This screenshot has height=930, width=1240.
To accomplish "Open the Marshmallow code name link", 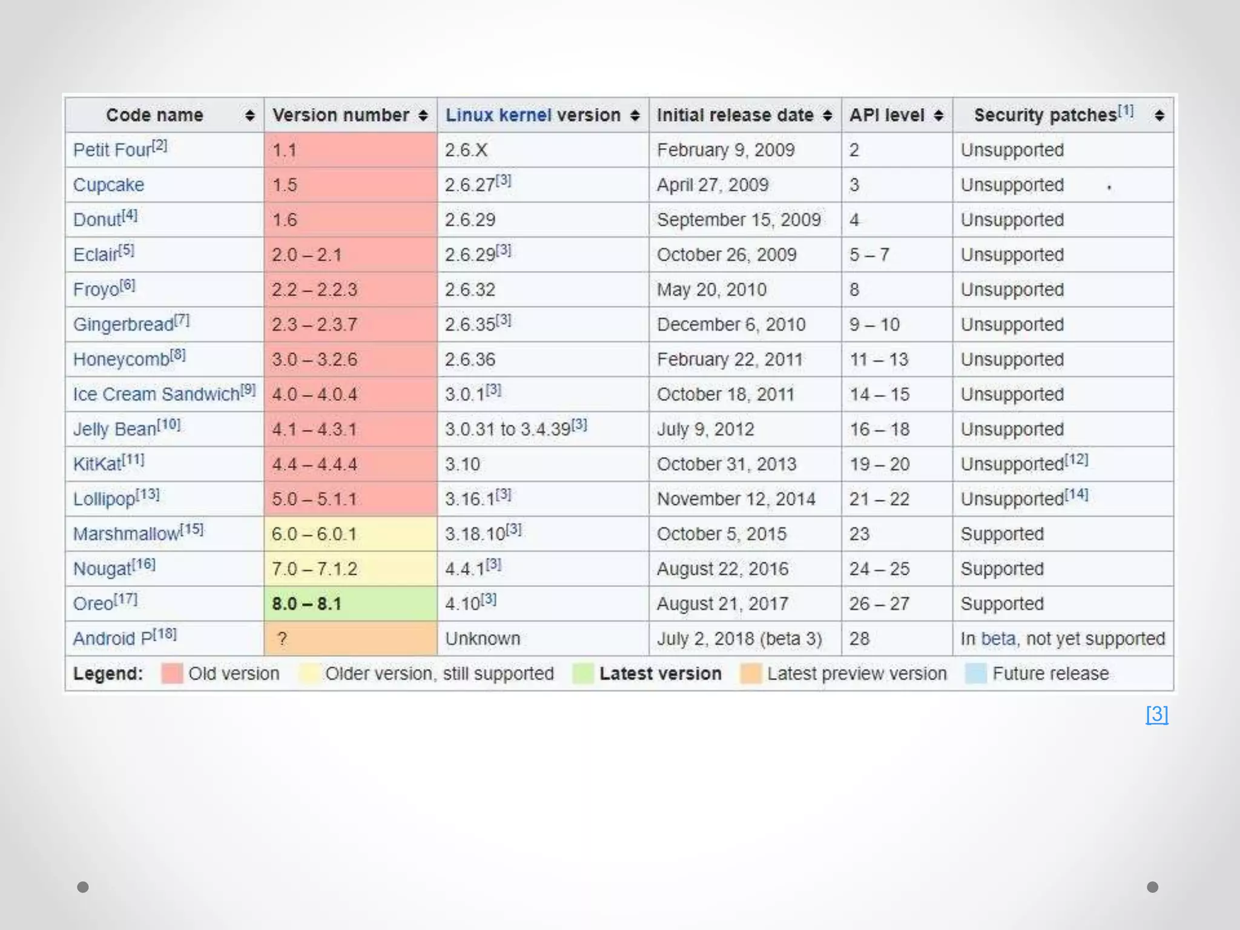I will point(126,534).
